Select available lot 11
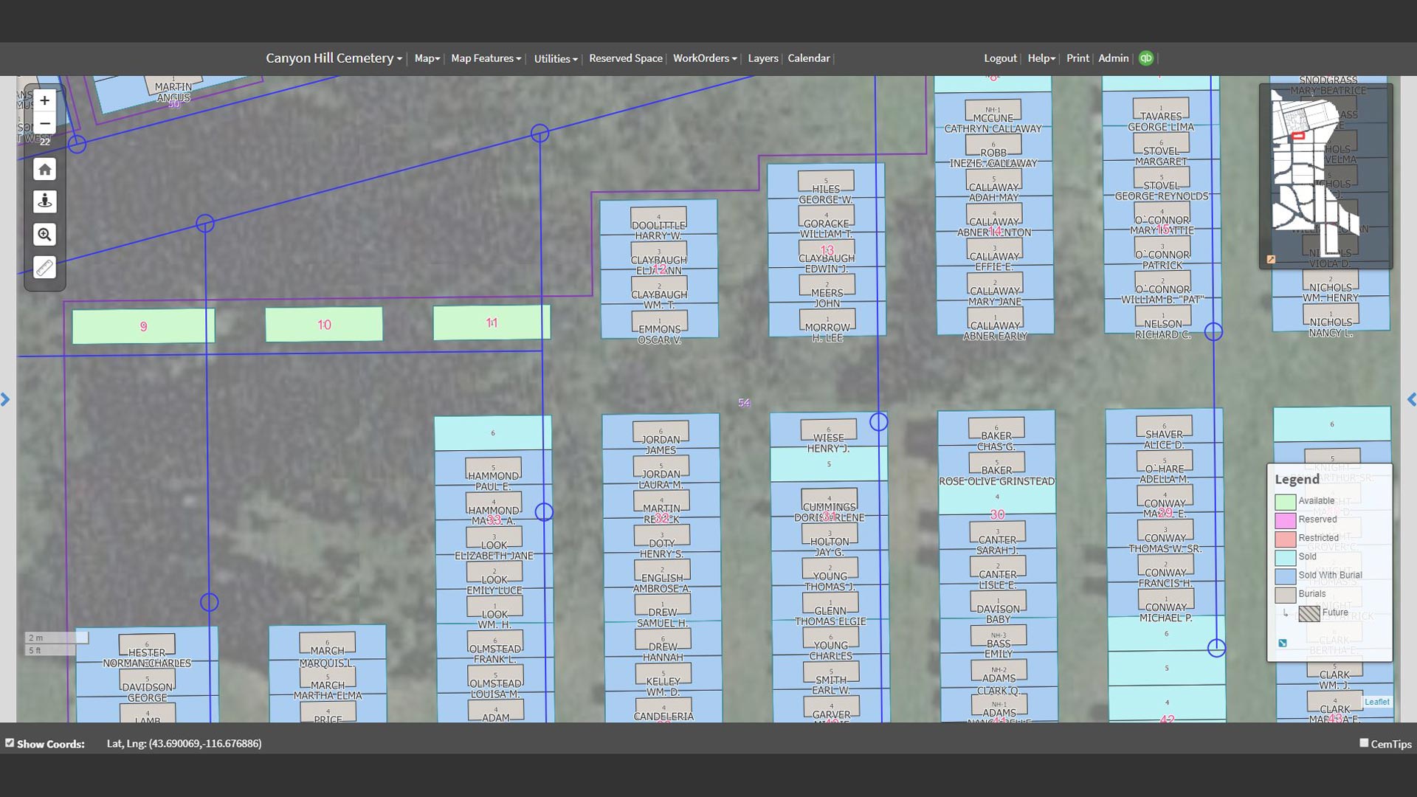The image size is (1417, 797). pyautogui.click(x=492, y=323)
